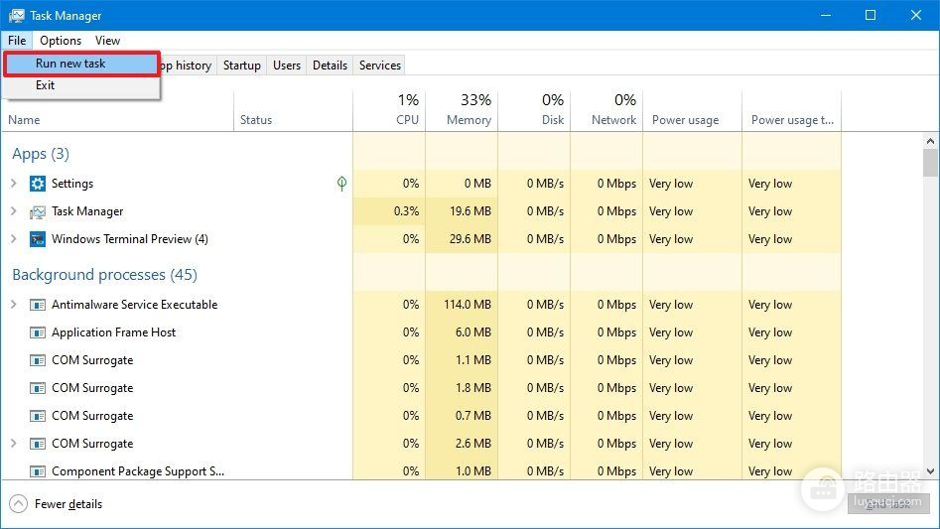Click the Application Frame Host icon
This screenshot has height=529, width=940.
click(x=37, y=332)
